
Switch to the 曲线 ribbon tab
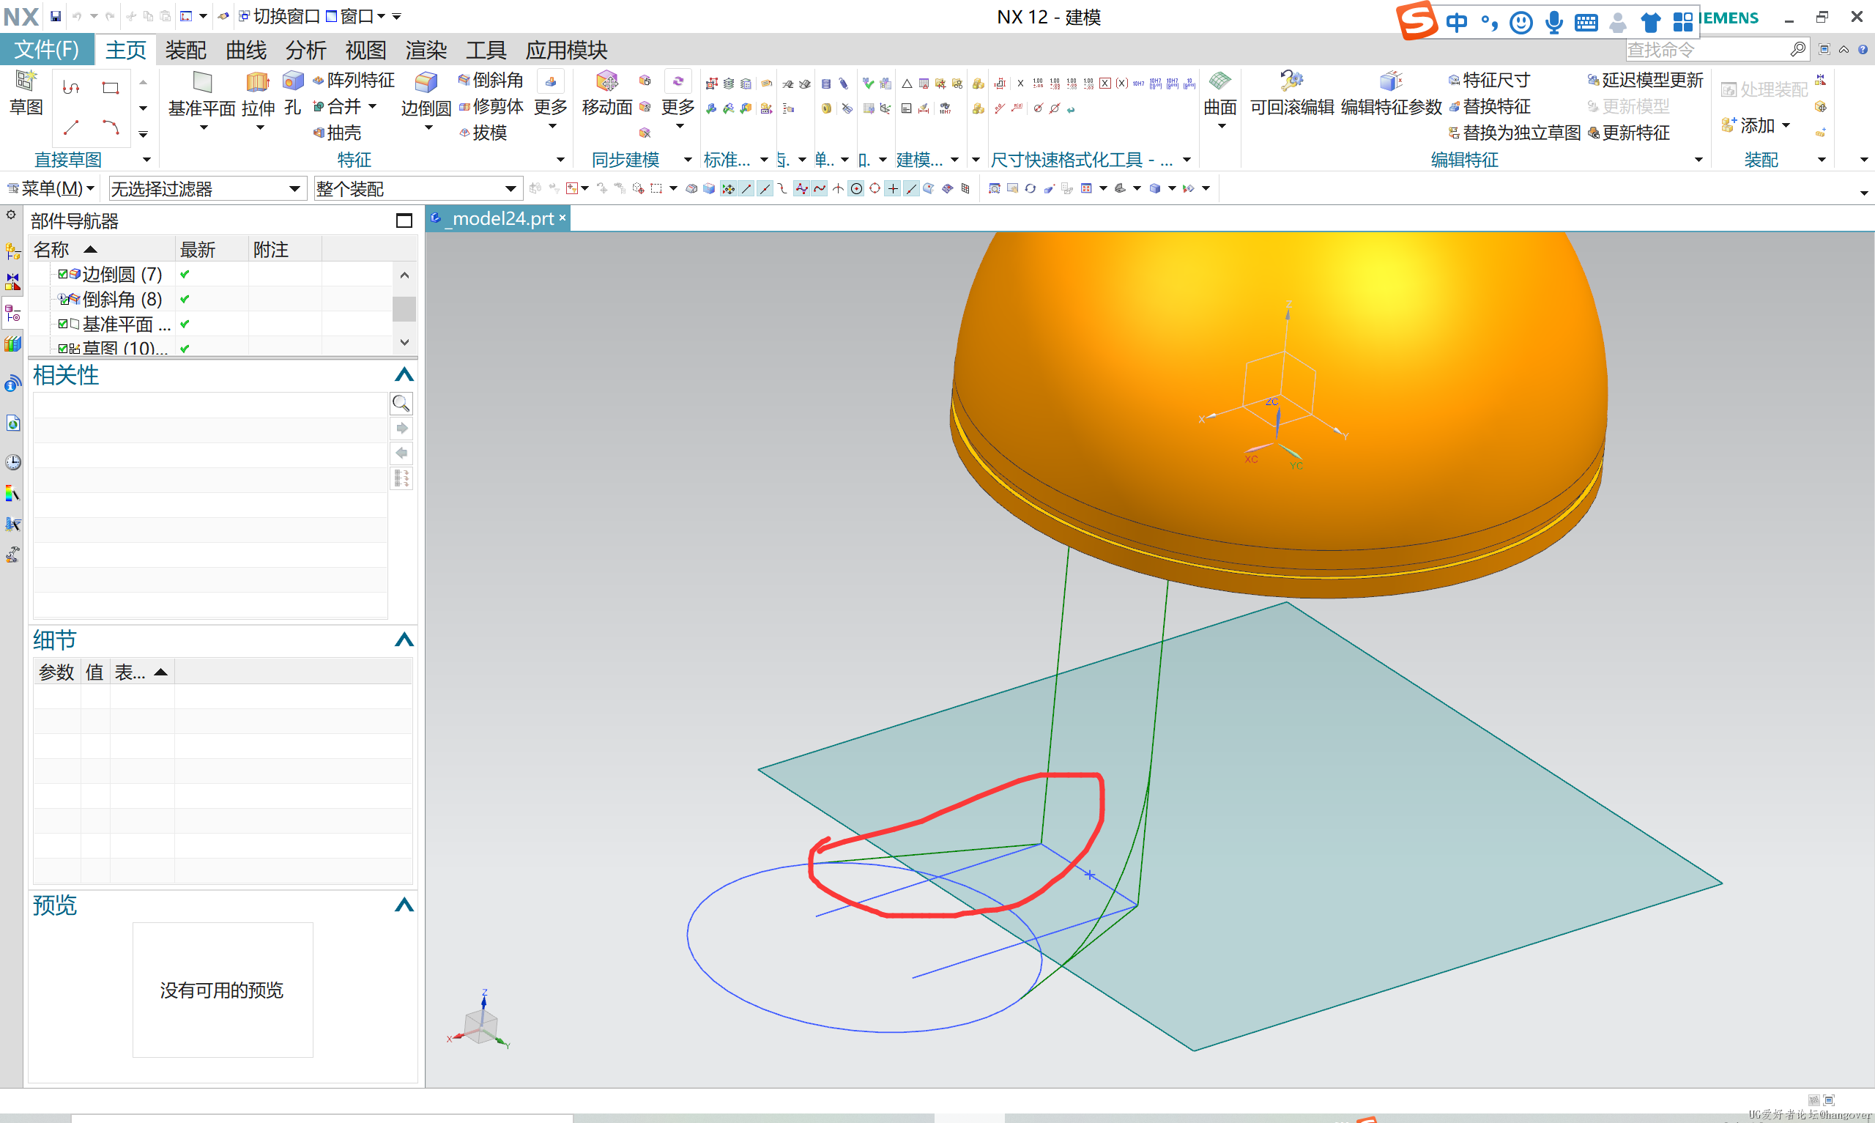tap(246, 50)
